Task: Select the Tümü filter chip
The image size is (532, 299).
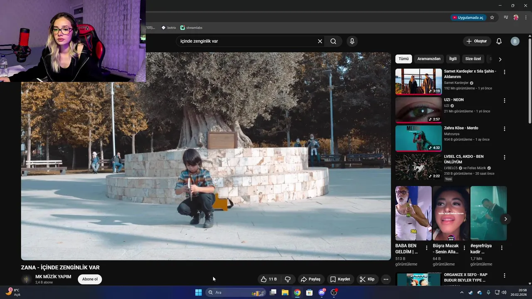Action: tap(404, 59)
